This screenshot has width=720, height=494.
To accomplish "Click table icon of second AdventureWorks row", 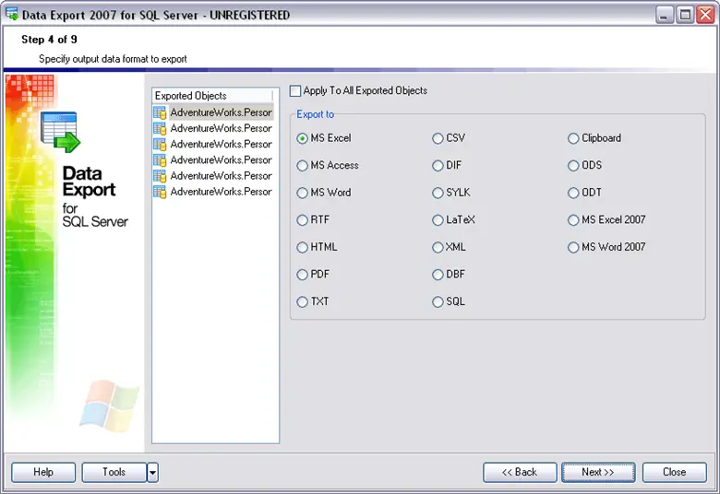I will 160,128.
